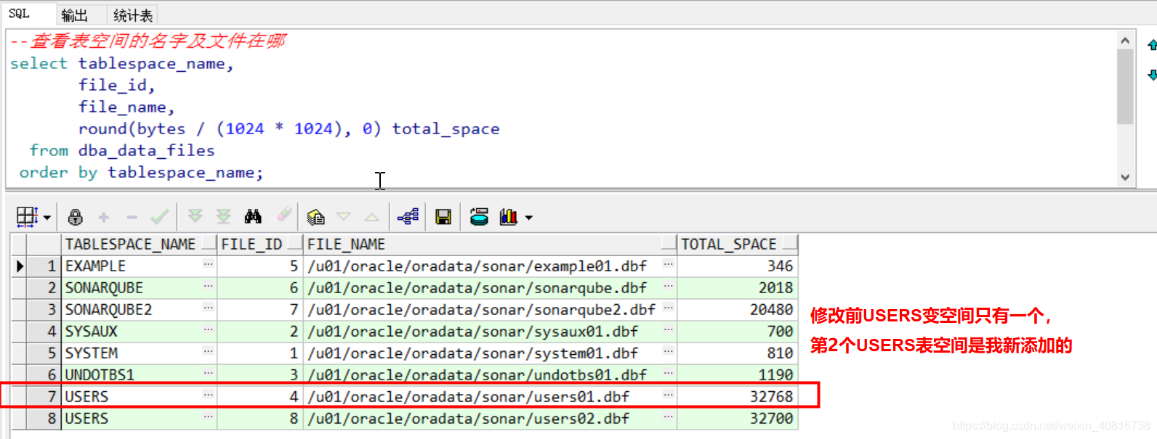The image size is (1157, 439).
Task: Open the chart options dropdown arrow
Action: pos(528,218)
